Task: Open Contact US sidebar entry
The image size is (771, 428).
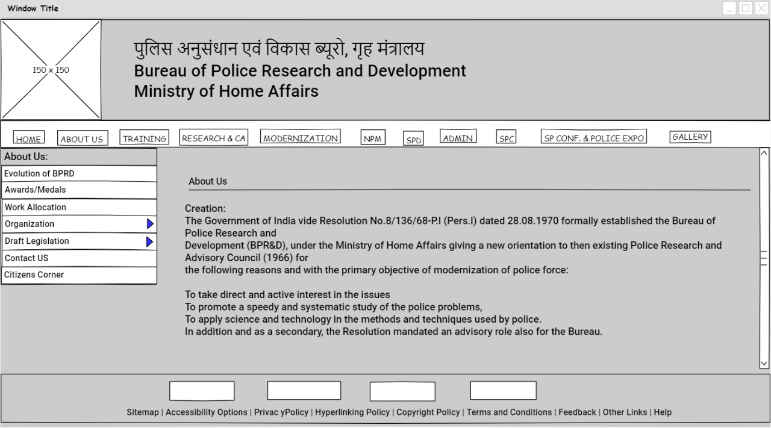Action: tap(79, 258)
